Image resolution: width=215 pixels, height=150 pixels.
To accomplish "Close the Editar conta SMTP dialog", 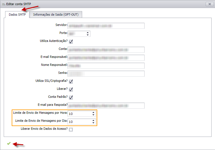I will [x=210, y=4].
